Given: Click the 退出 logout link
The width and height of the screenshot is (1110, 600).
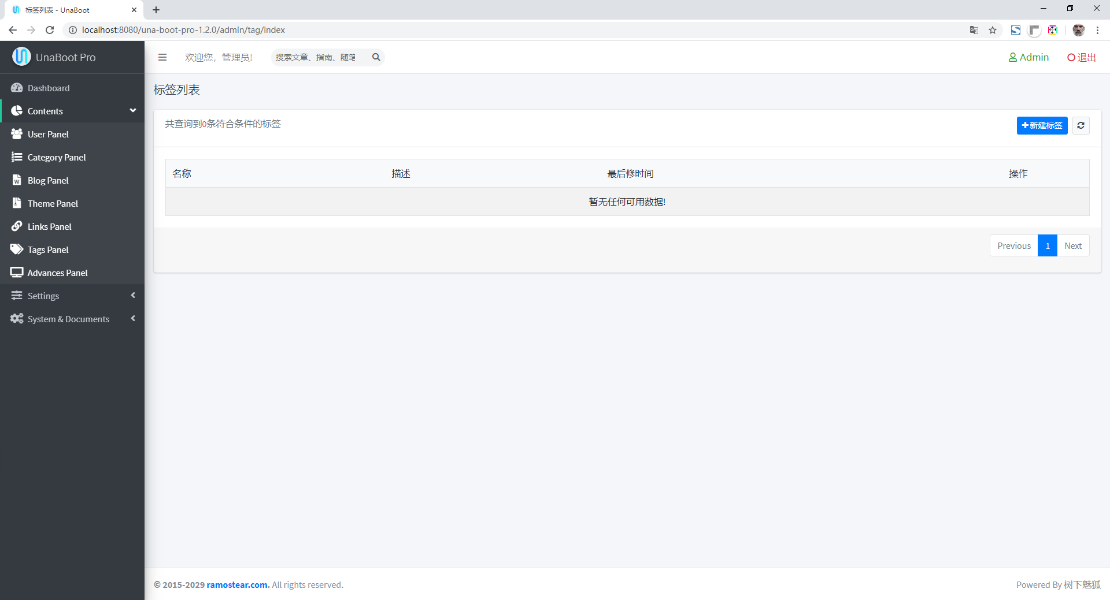Looking at the screenshot, I should (1081, 57).
